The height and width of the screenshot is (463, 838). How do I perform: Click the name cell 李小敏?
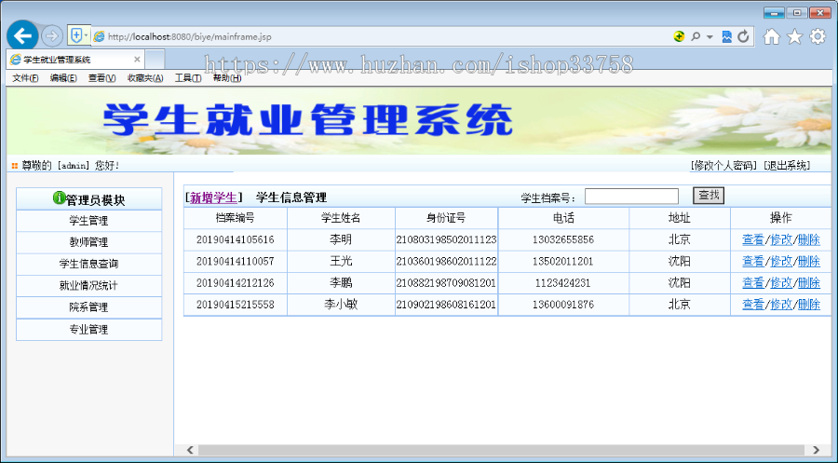[341, 305]
